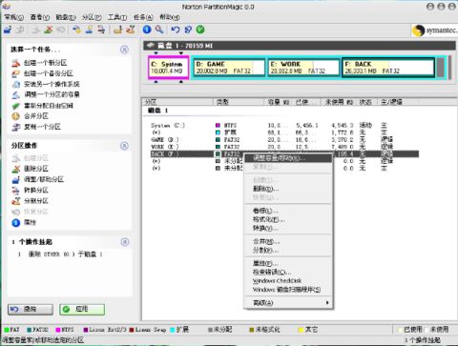Select the GAME (D:) row in partition list
The width and height of the screenshot is (458, 346).
click(x=284, y=140)
